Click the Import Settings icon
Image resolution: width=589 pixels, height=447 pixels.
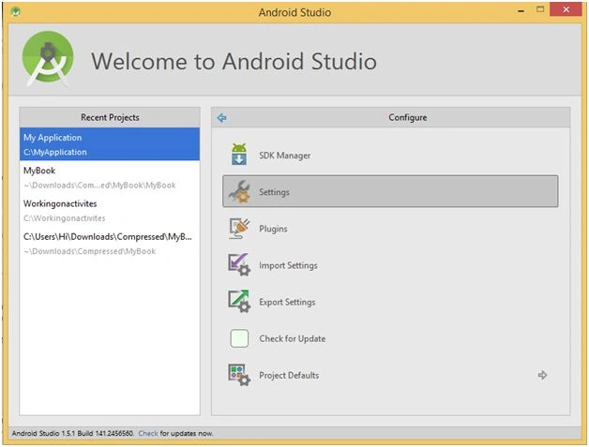pyautogui.click(x=239, y=265)
